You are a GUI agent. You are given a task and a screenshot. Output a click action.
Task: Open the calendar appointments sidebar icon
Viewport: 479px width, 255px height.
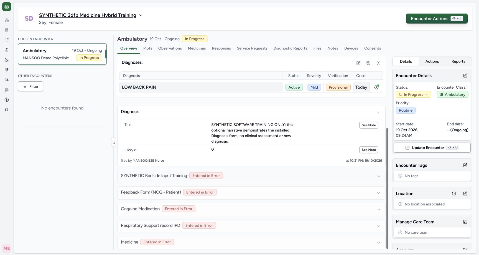[7, 30]
